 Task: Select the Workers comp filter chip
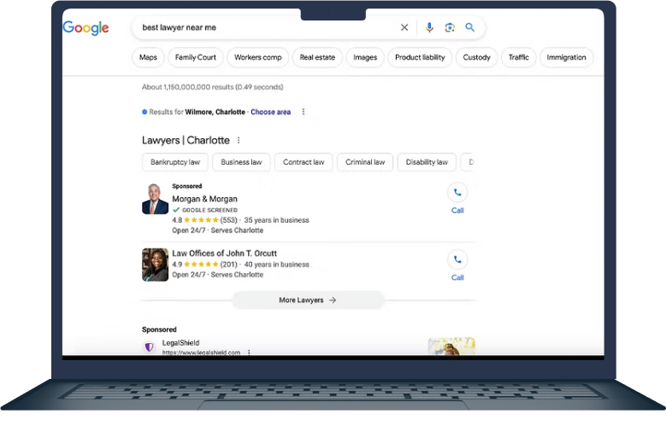tap(258, 57)
